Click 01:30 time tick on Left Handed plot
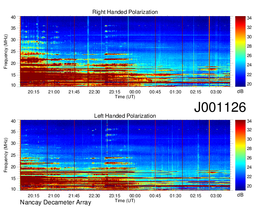 pos(175,196)
